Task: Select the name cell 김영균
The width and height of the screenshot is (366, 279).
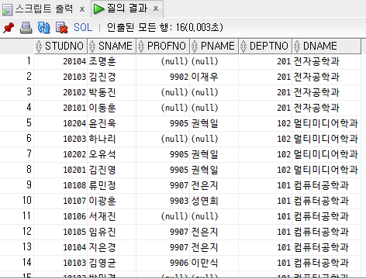Action: pos(112,263)
